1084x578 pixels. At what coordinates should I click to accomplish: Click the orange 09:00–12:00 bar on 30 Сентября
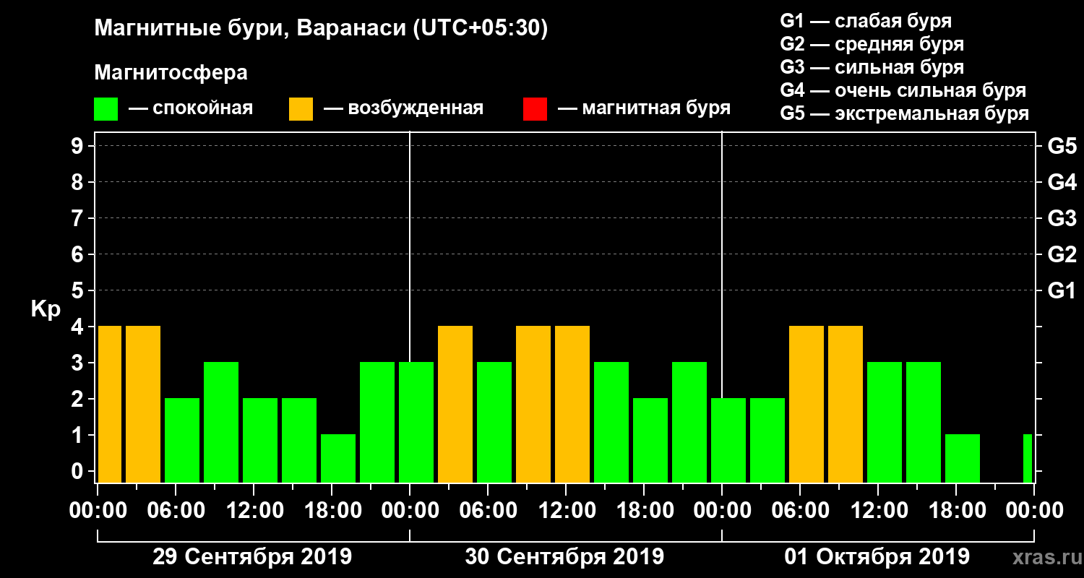[x=533, y=404]
